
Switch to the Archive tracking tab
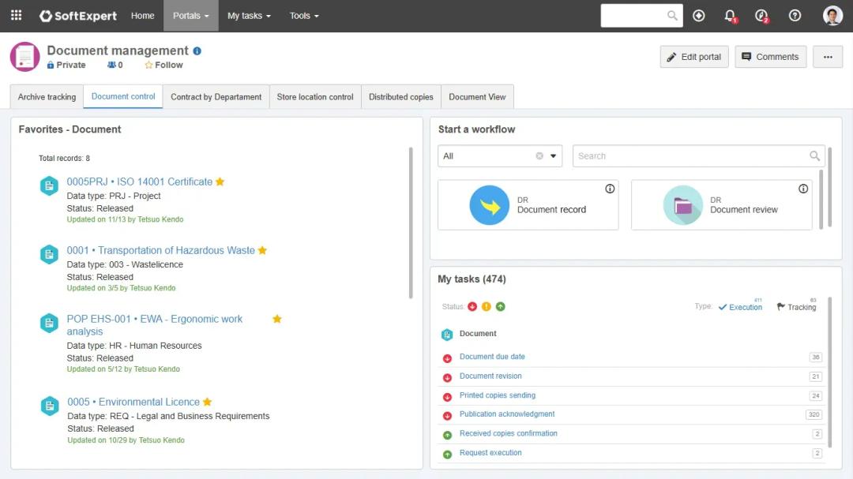(x=47, y=97)
